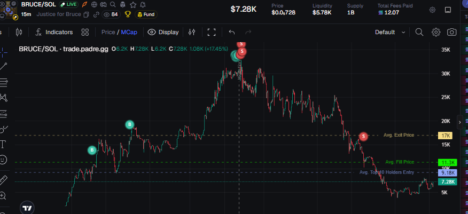The width and height of the screenshot is (468, 214).
Task: Undo the last chart action
Action: pyautogui.click(x=232, y=32)
